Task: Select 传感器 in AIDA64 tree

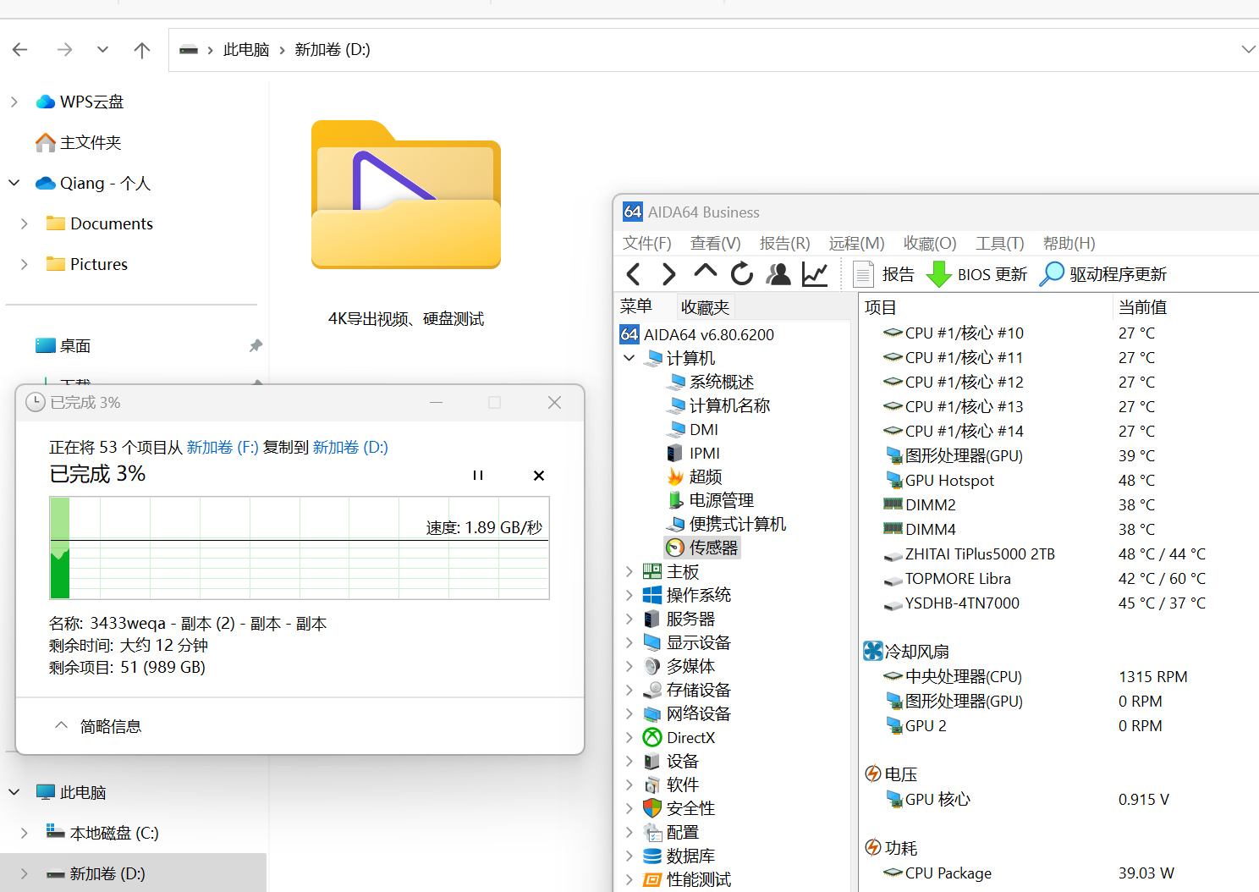Action: [x=702, y=548]
